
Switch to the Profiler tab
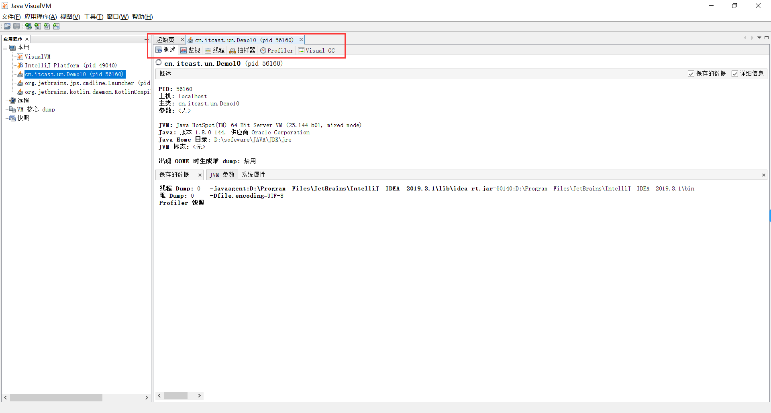point(277,51)
